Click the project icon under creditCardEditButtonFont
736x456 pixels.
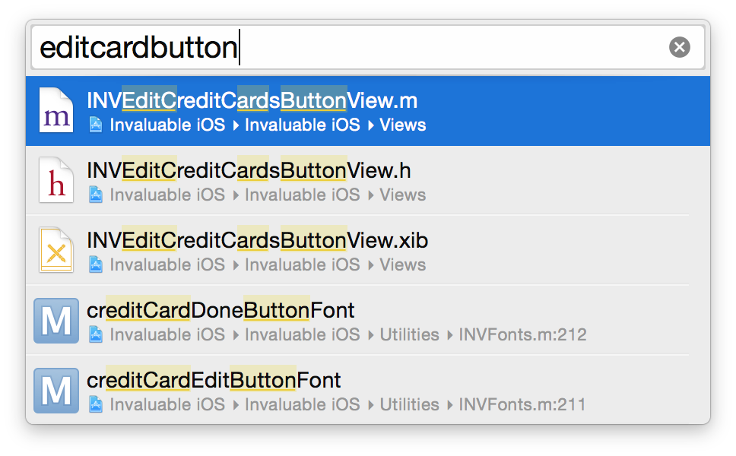pos(96,404)
